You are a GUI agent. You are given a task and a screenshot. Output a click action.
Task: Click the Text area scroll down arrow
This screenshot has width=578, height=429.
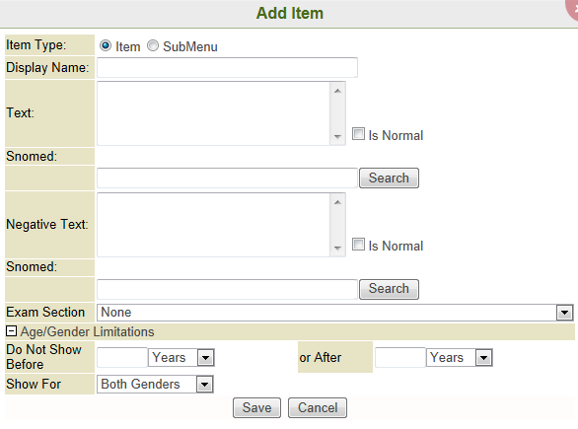pyautogui.click(x=337, y=137)
